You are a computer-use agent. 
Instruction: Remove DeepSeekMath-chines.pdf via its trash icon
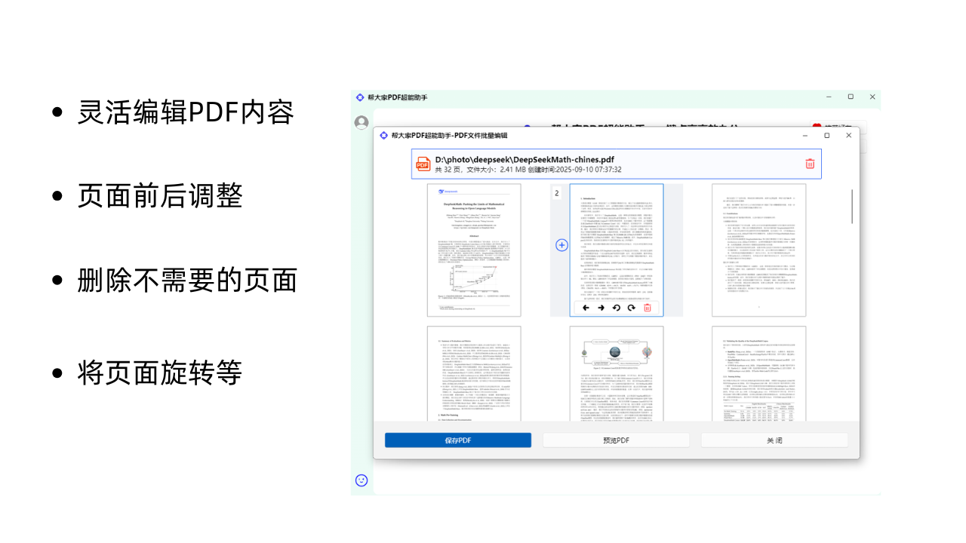(811, 163)
